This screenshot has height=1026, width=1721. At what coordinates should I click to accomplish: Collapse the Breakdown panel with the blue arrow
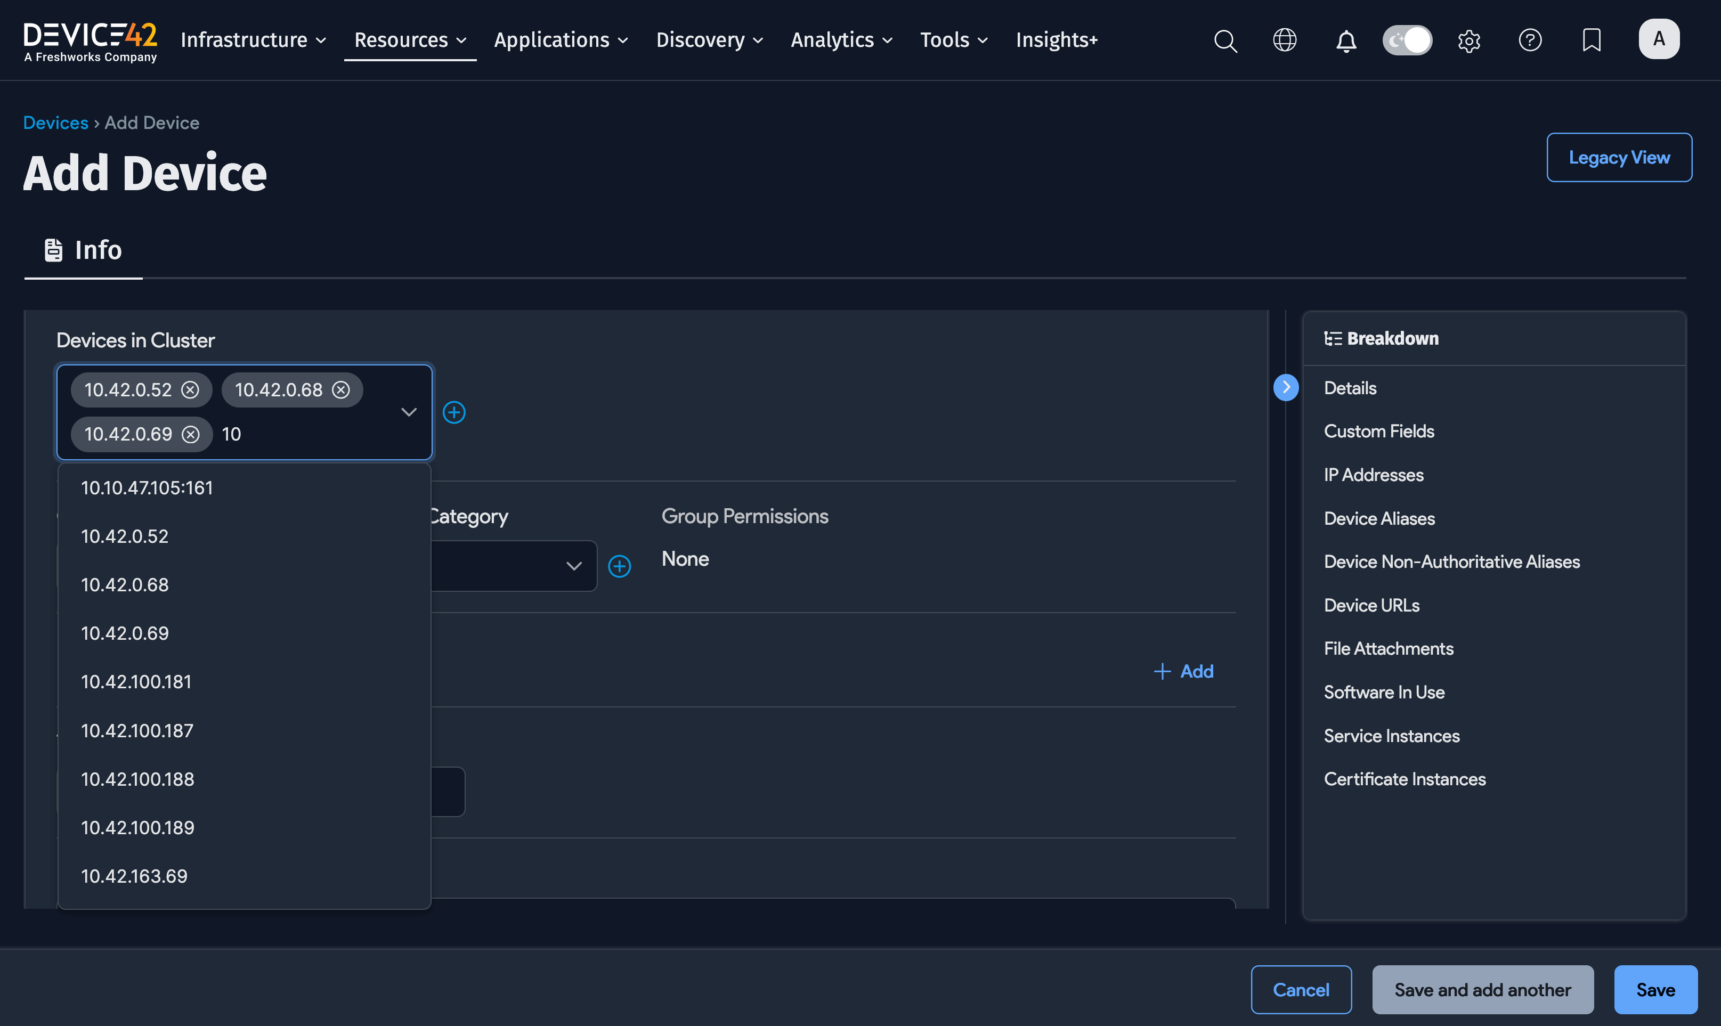1285,387
